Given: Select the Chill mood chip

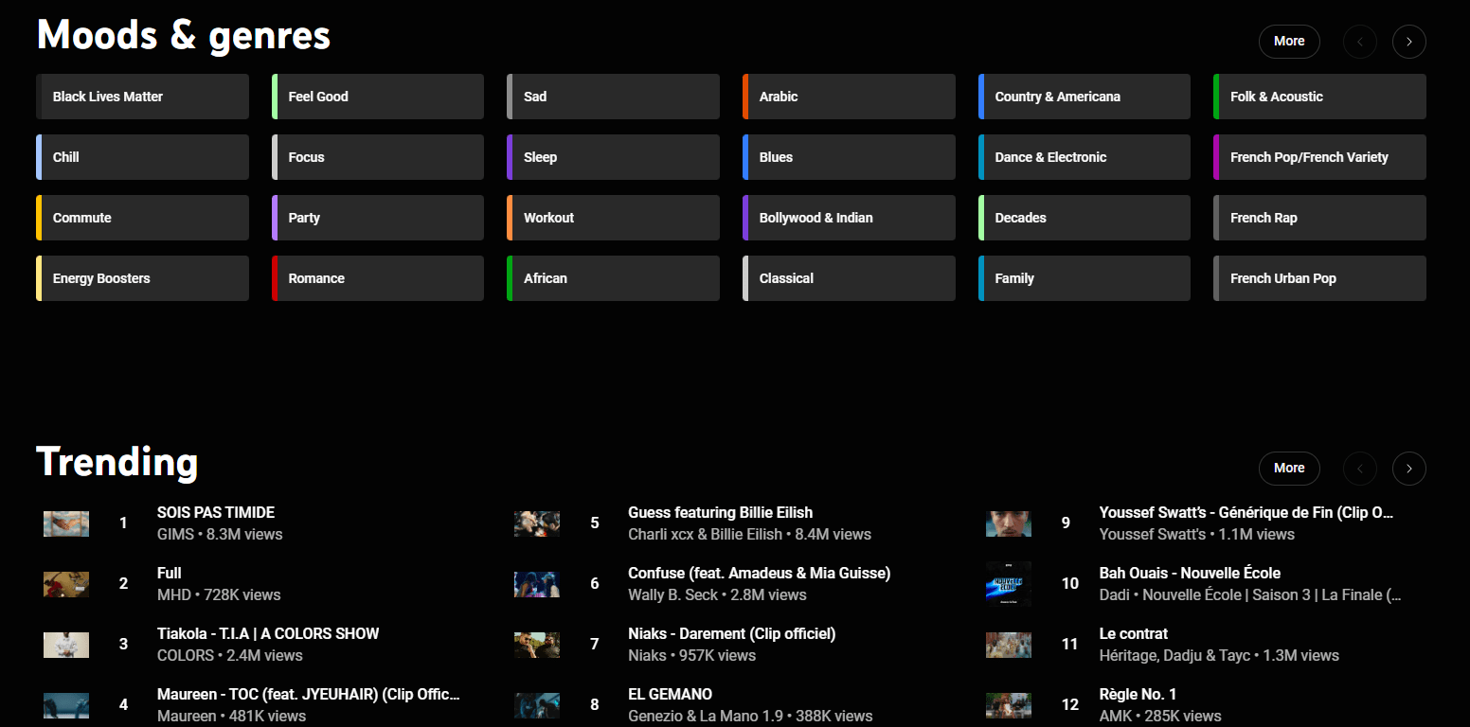Looking at the screenshot, I should (x=141, y=157).
